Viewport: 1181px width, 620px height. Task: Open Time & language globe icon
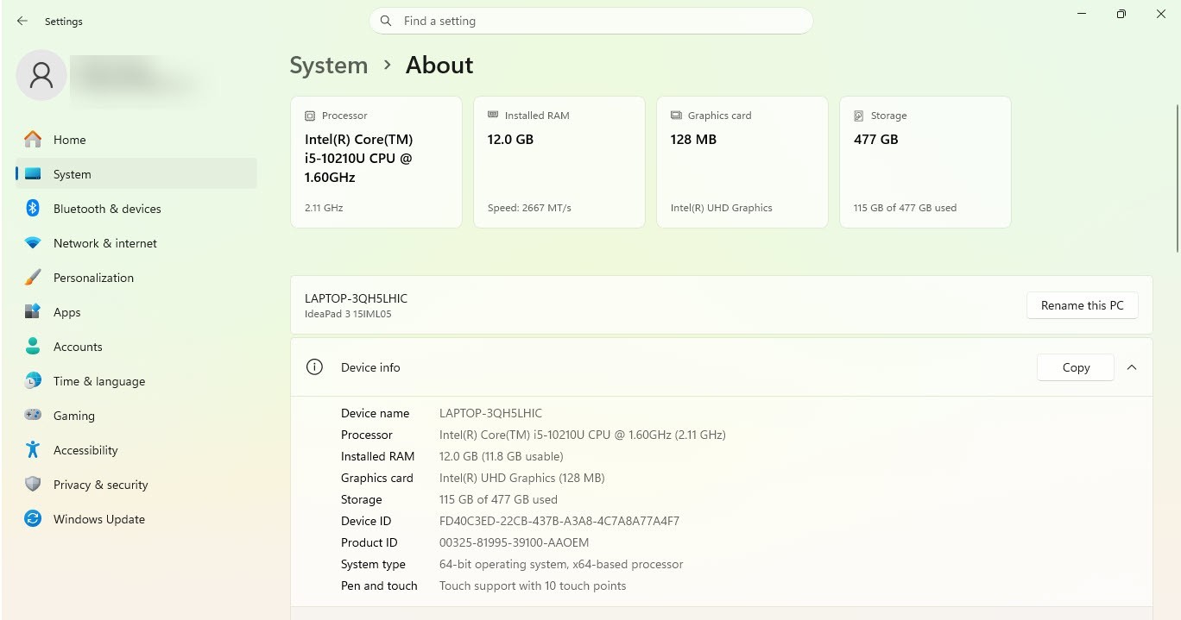[x=33, y=380]
